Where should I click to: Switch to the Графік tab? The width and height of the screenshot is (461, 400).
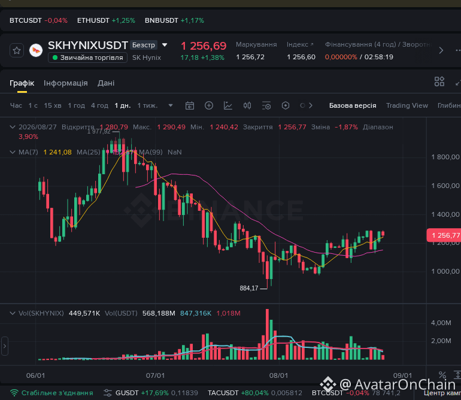click(22, 83)
